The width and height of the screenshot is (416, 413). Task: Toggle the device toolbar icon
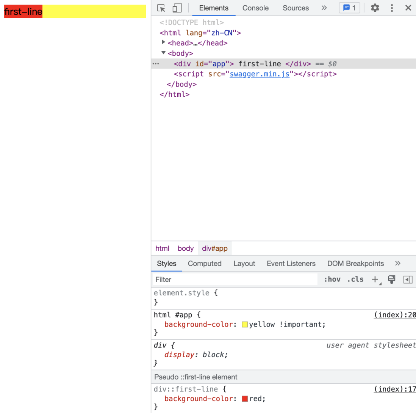point(177,8)
